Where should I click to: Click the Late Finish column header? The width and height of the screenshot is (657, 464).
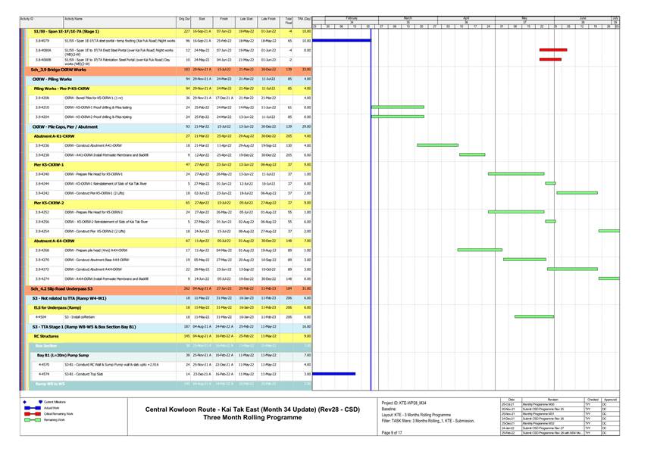(268, 18)
